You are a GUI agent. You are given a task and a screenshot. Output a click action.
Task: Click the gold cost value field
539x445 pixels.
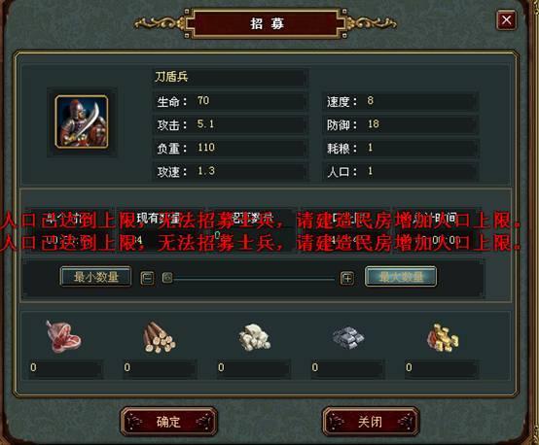pos(442,368)
